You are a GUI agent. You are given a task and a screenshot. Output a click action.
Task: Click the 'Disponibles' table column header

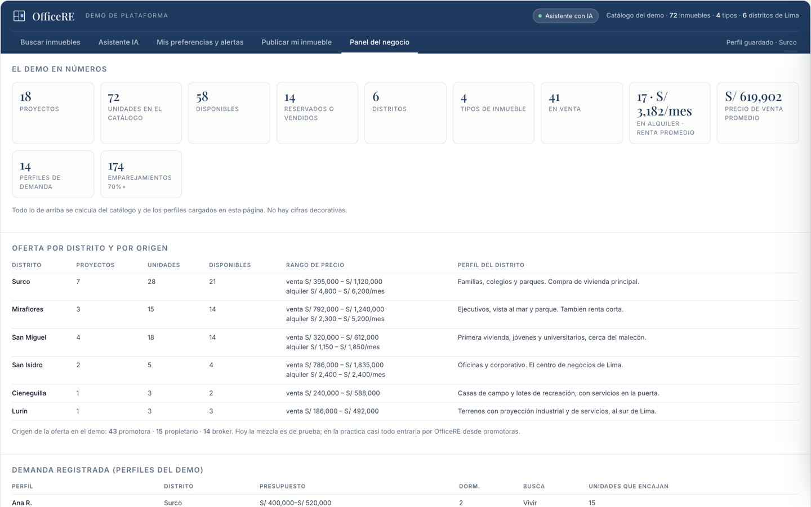pyautogui.click(x=230, y=265)
